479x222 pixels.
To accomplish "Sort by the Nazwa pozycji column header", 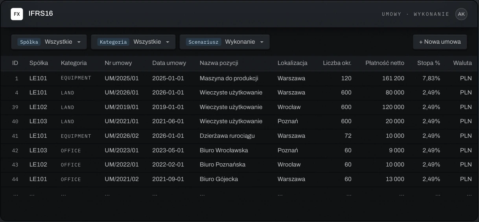I will pyautogui.click(x=219, y=63).
